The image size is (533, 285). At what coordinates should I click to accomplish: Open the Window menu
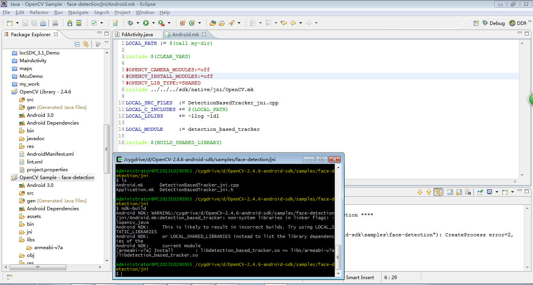(x=145, y=12)
